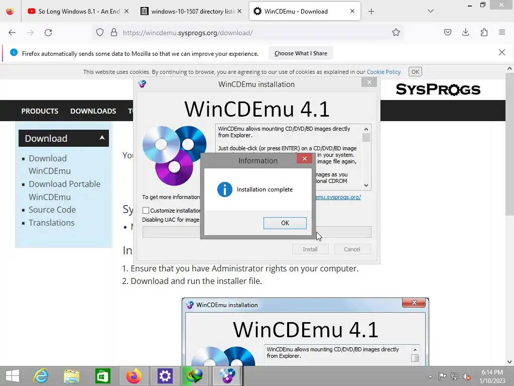
Task: Go back to the previous page
Action: click(x=12, y=33)
